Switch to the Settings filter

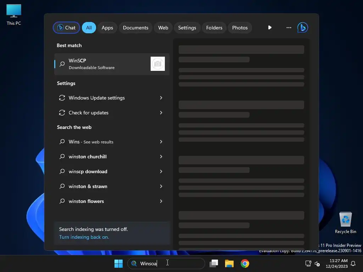(x=187, y=28)
